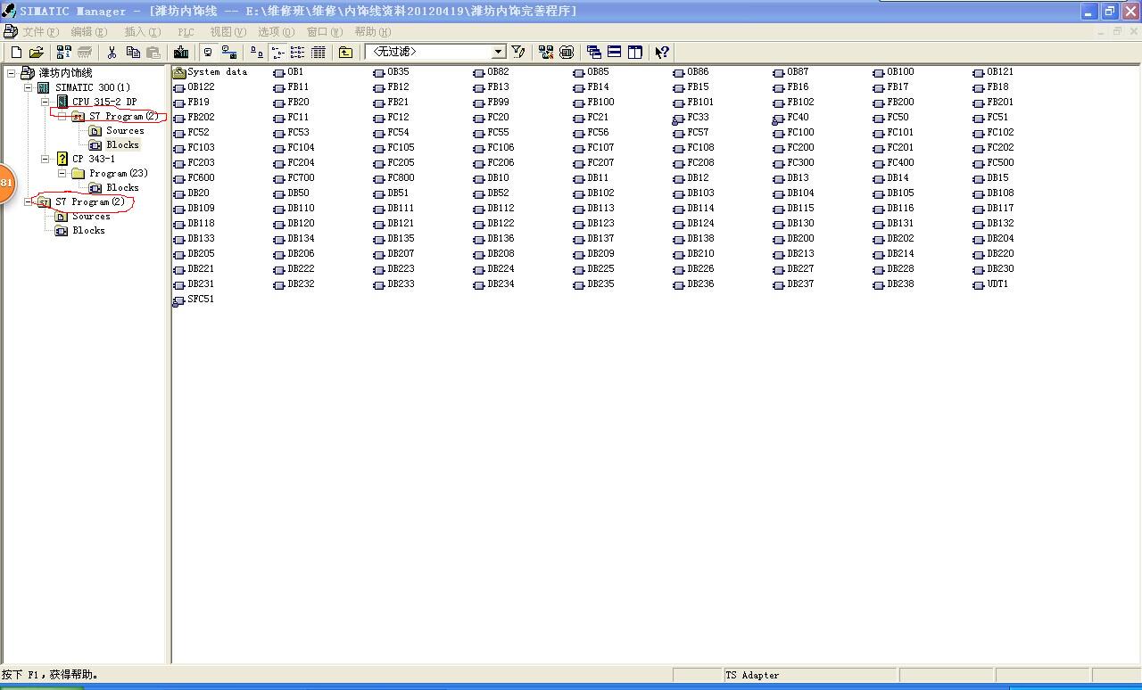The image size is (1142, 690).
Task: Click the question-mark icon beside CP 343-1
Action: pos(62,159)
